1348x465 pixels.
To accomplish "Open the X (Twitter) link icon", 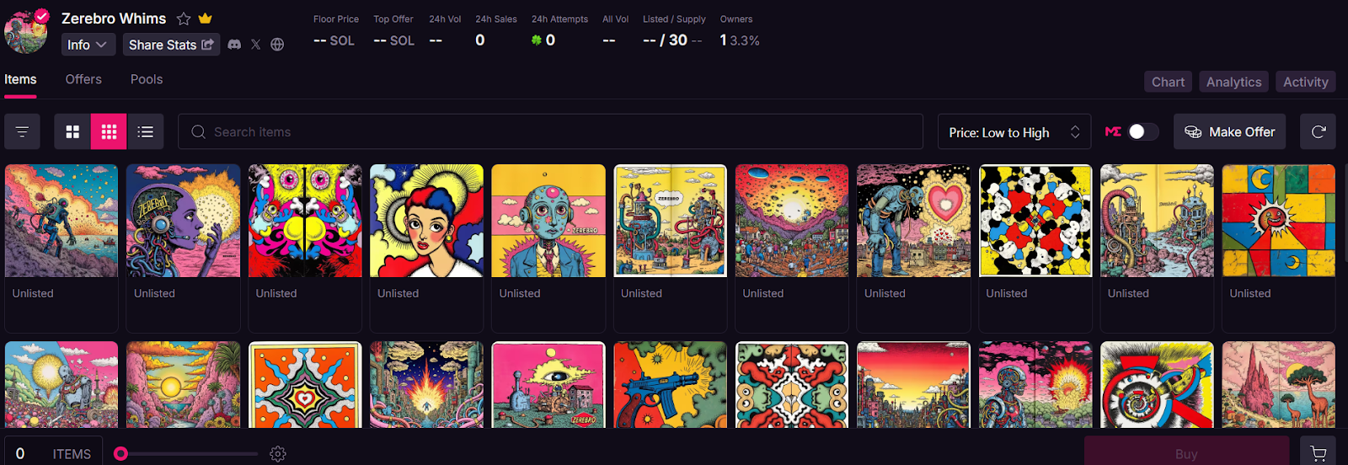I will click(x=255, y=45).
